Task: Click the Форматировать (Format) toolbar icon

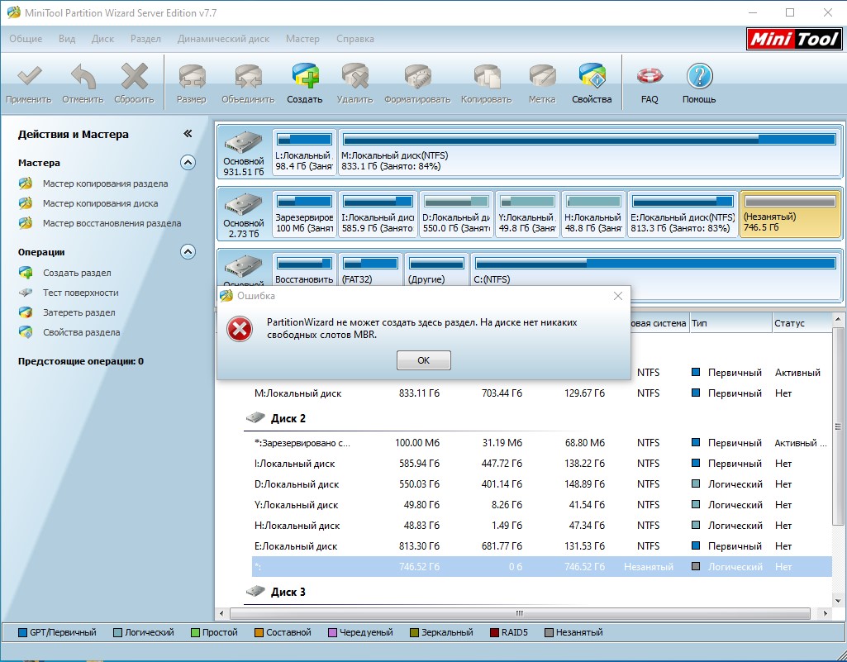Action: tap(417, 77)
